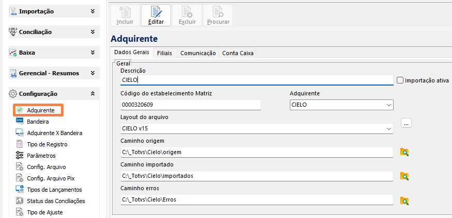Switch to the Conta Caixa tab
The image size is (452, 218).
point(237,53)
